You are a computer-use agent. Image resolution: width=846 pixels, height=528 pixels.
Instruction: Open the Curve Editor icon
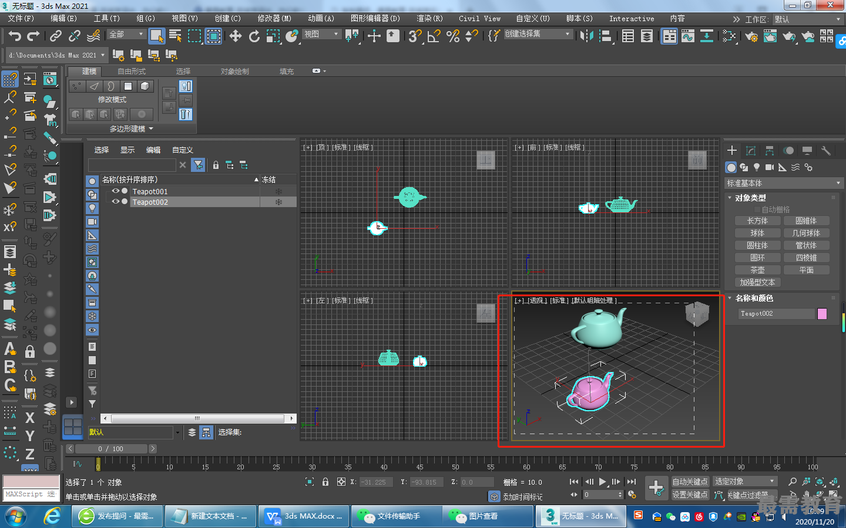(x=687, y=36)
